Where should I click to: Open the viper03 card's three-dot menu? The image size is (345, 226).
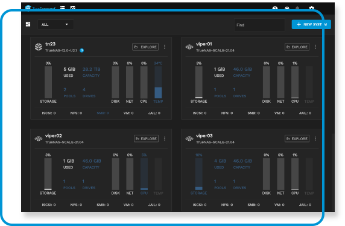coord(315,138)
